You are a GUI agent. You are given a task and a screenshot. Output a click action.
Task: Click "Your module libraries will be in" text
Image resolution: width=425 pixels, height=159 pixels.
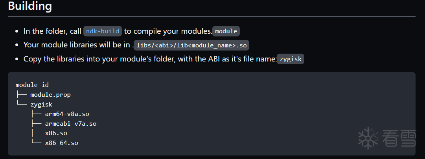click(77, 45)
